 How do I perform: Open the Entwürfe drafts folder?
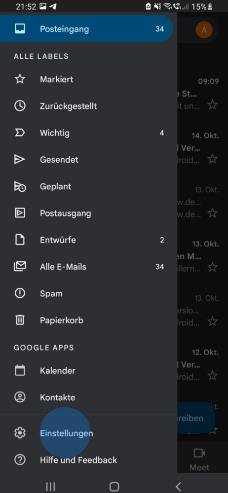click(x=88, y=240)
